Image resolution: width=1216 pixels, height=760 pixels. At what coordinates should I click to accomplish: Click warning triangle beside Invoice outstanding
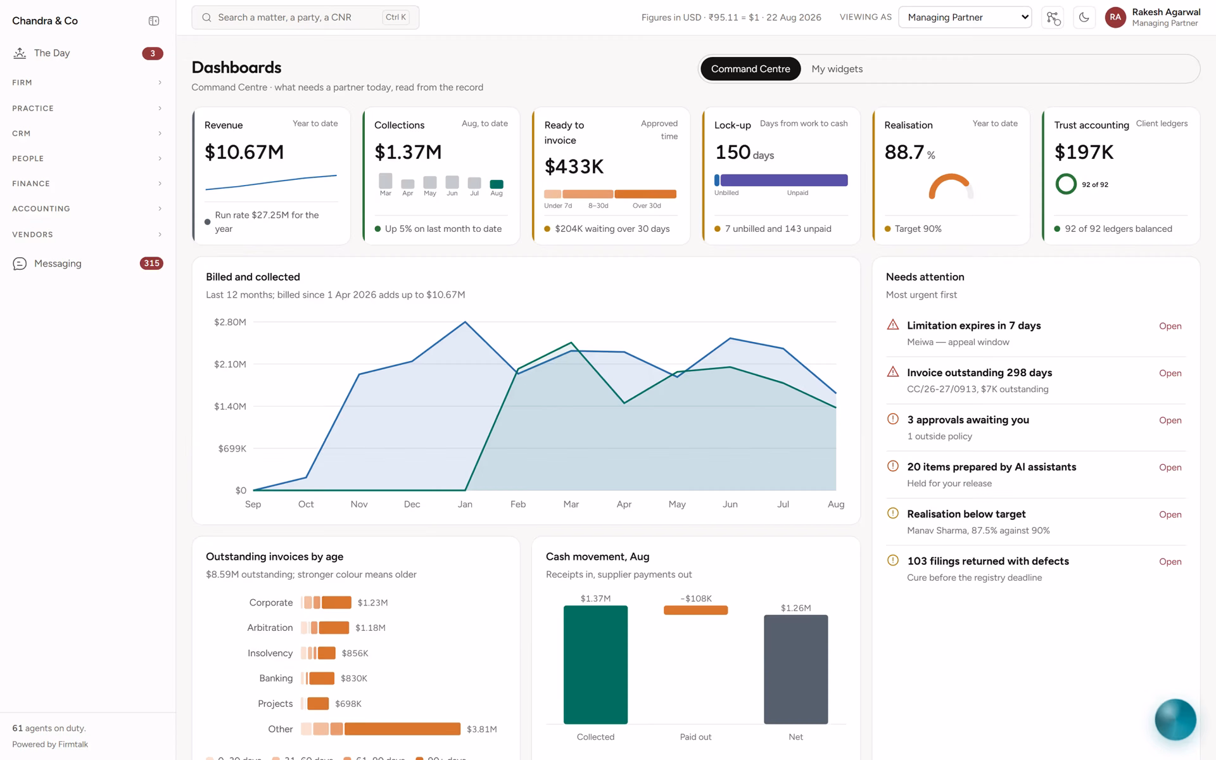[x=893, y=372]
